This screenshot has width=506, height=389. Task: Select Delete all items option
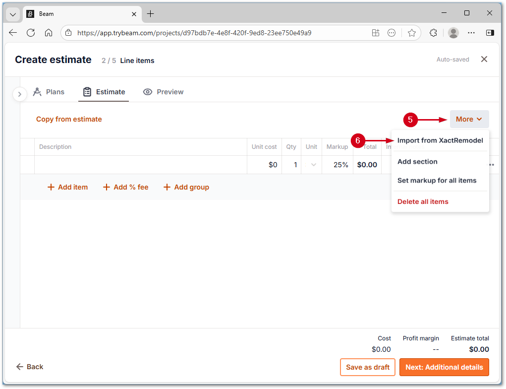point(423,201)
